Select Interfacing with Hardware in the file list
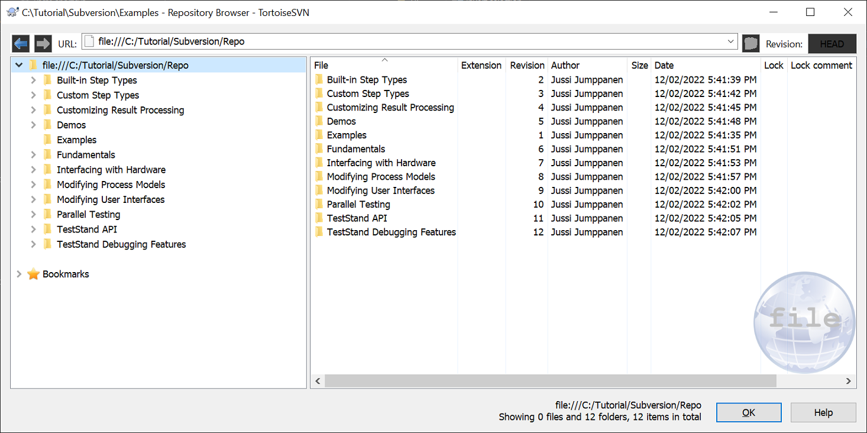The width and height of the screenshot is (867, 433). 381,163
